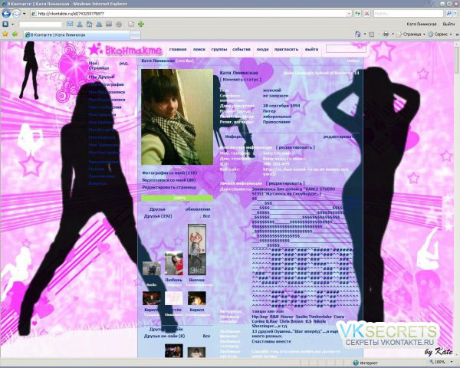
Task: Click the round gray gear-like toolbar icon
Action: pos(119,25)
